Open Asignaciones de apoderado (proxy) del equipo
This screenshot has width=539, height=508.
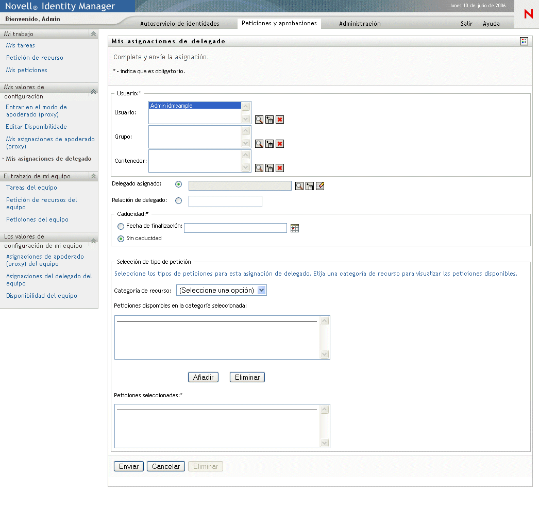45,260
